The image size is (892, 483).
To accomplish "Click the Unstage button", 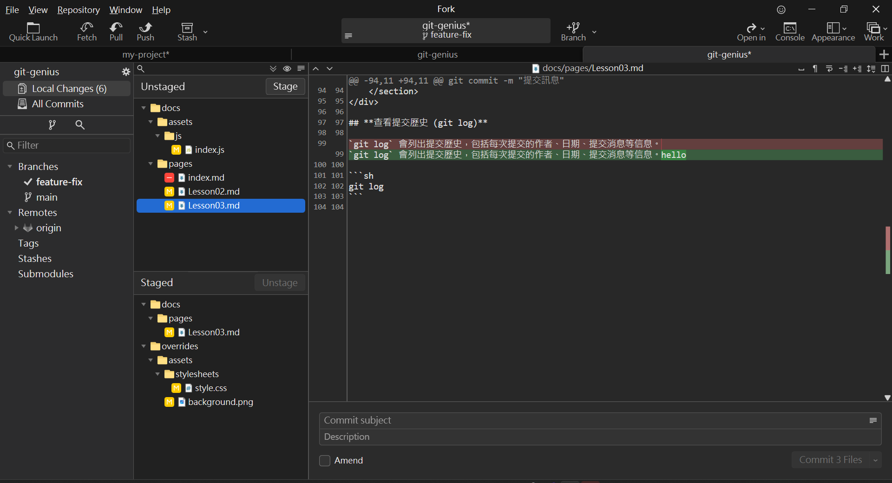I will (280, 283).
